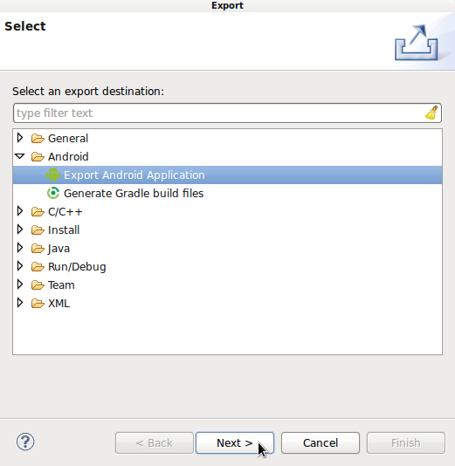455x466 pixels.
Task: Click the XML folder icon
Action: (38, 303)
